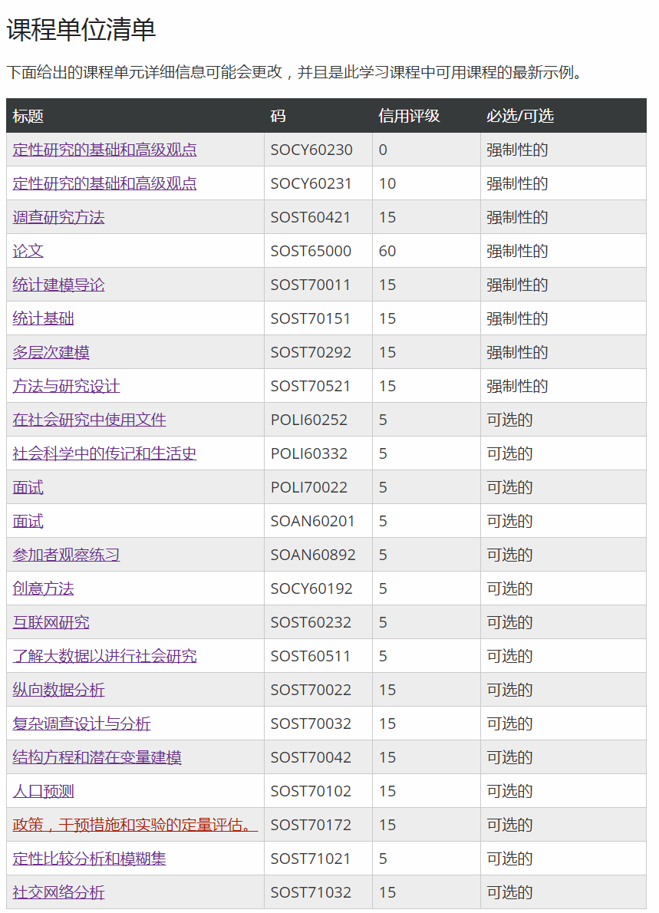659x913 pixels.
Task: Open 在社会研究中使用文件 link
Action: coord(89,420)
